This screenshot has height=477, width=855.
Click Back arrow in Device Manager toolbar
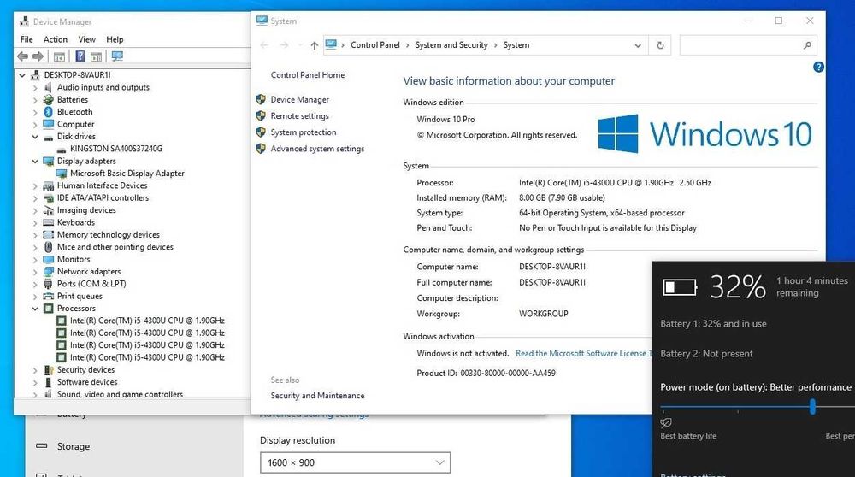click(x=22, y=56)
